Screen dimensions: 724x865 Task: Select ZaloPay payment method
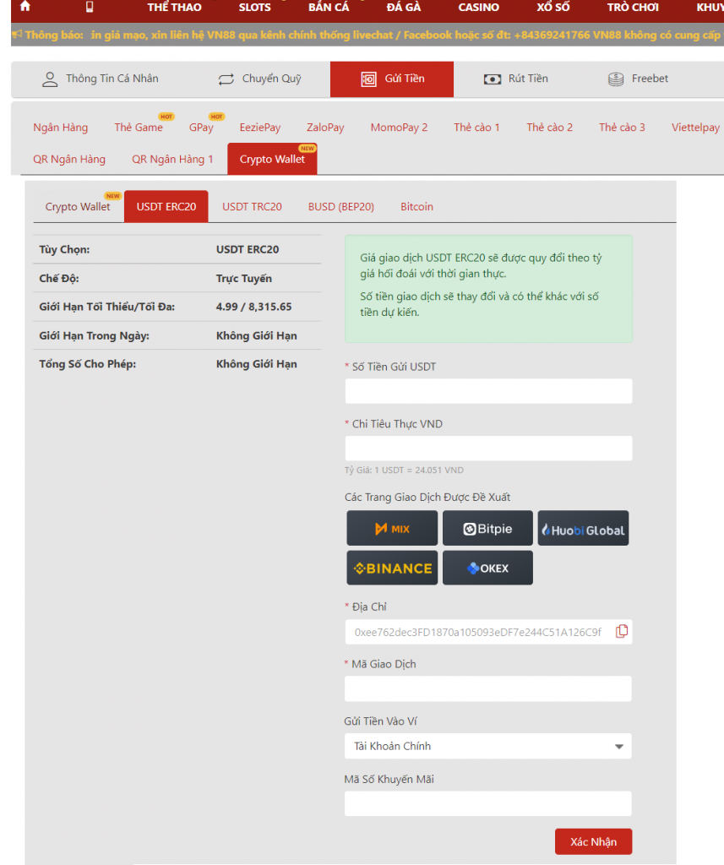pos(325,128)
